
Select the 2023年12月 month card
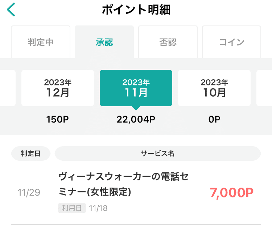click(58, 88)
